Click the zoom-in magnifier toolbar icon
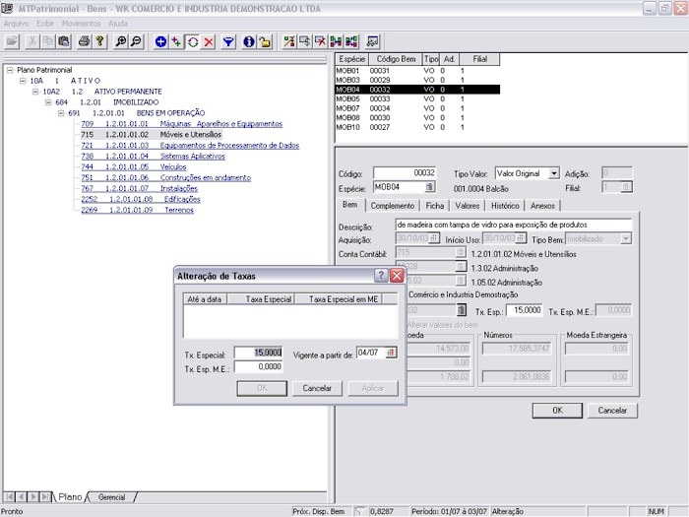Viewport: 689px width, 517px height. point(120,41)
